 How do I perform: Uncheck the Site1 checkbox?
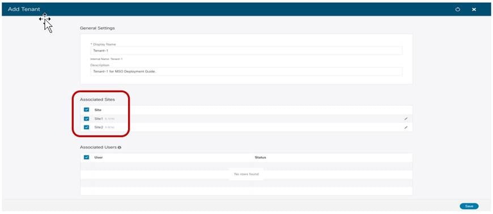tap(87, 118)
